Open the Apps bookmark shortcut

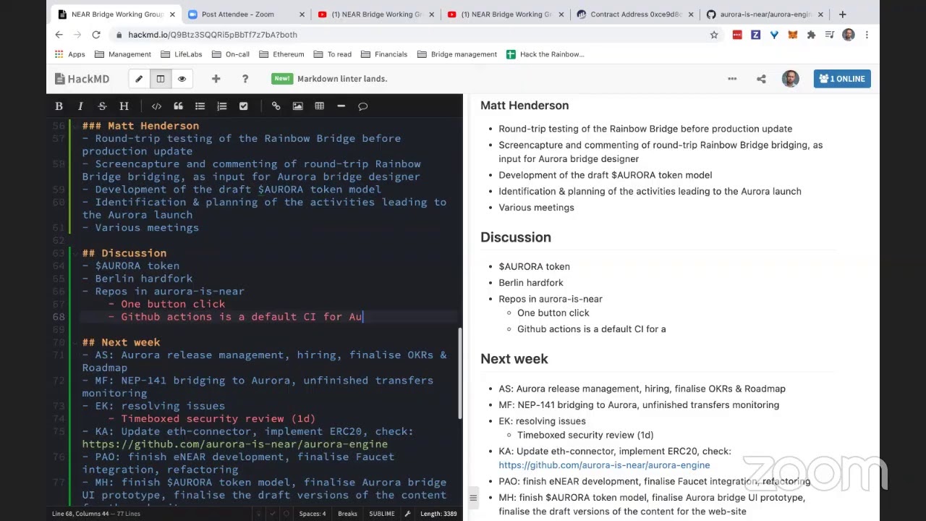(69, 54)
